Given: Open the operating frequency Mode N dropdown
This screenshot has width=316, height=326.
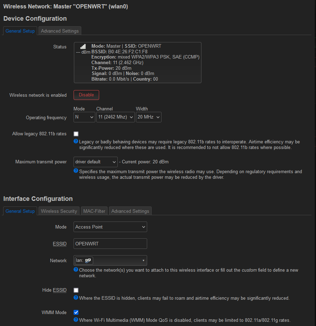Looking at the screenshot, I should (x=84, y=117).
